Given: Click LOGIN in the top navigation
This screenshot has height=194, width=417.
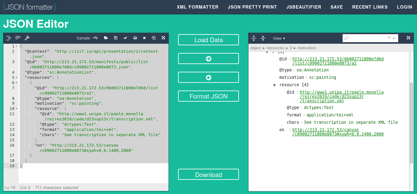Looking at the screenshot, I should [405, 7].
